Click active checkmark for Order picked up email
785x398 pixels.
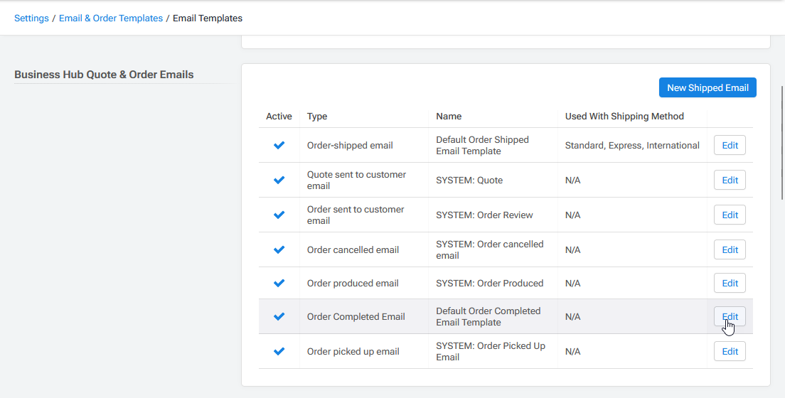click(x=279, y=351)
